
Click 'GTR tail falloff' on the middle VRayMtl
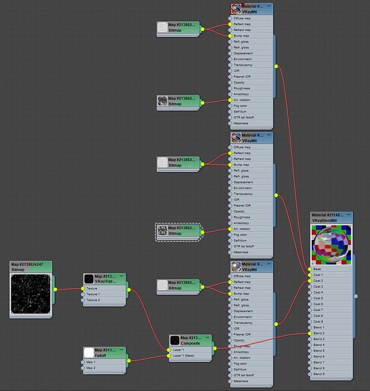pos(244,247)
